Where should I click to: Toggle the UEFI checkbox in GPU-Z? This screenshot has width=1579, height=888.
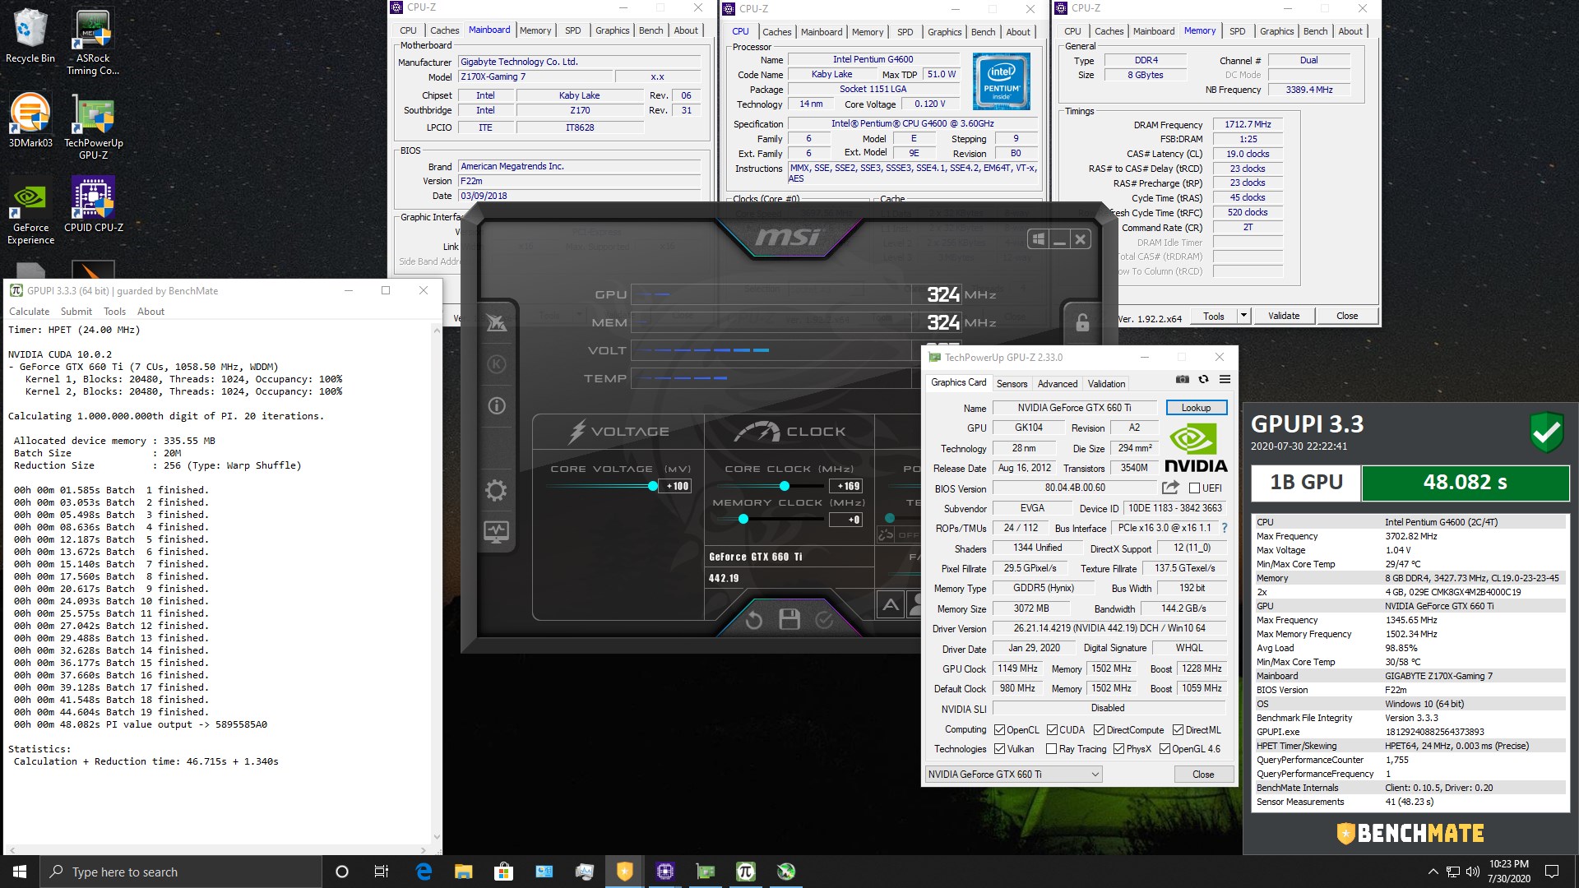click(1194, 488)
